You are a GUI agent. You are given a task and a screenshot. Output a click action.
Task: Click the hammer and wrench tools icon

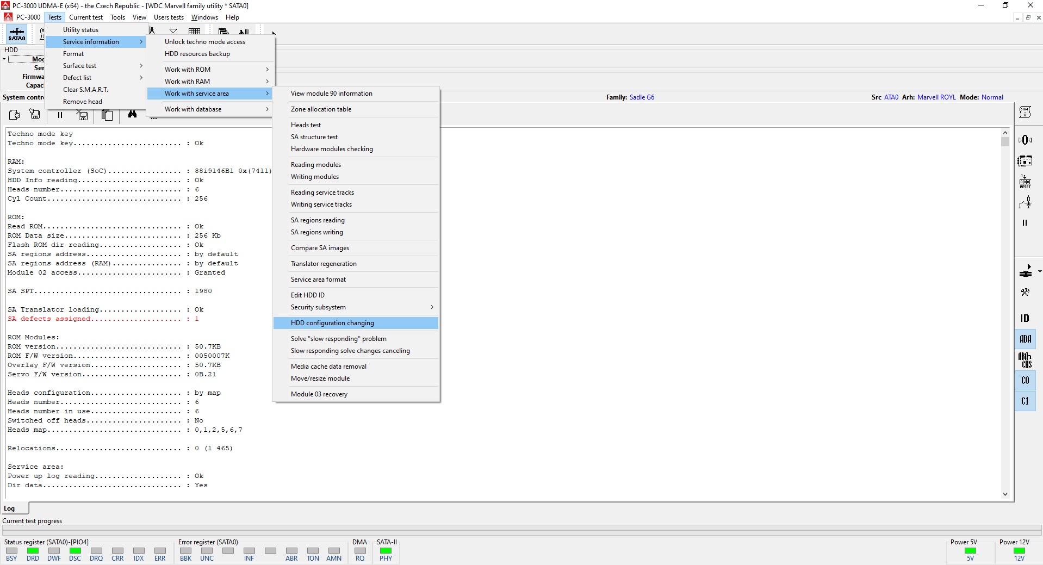click(x=1025, y=292)
